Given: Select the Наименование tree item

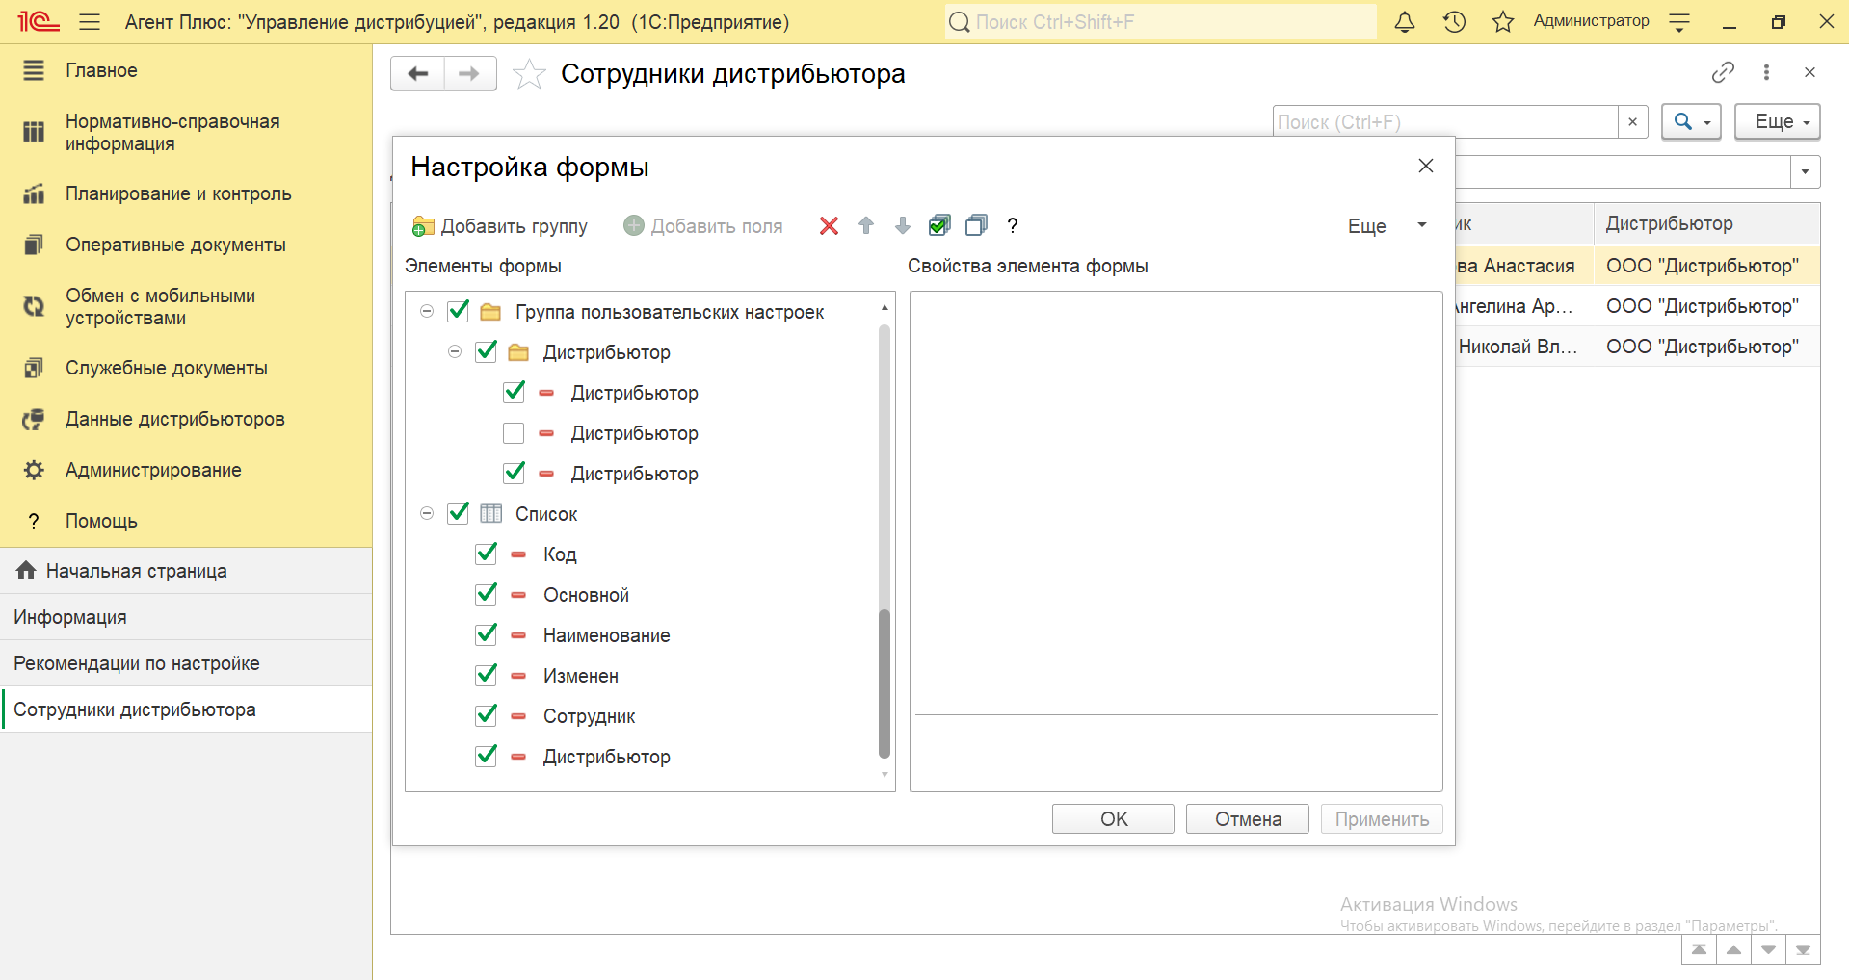Looking at the screenshot, I should tap(606, 635).
